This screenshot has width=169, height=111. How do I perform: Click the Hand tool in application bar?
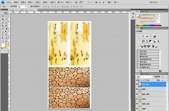[x=96, y=2]
